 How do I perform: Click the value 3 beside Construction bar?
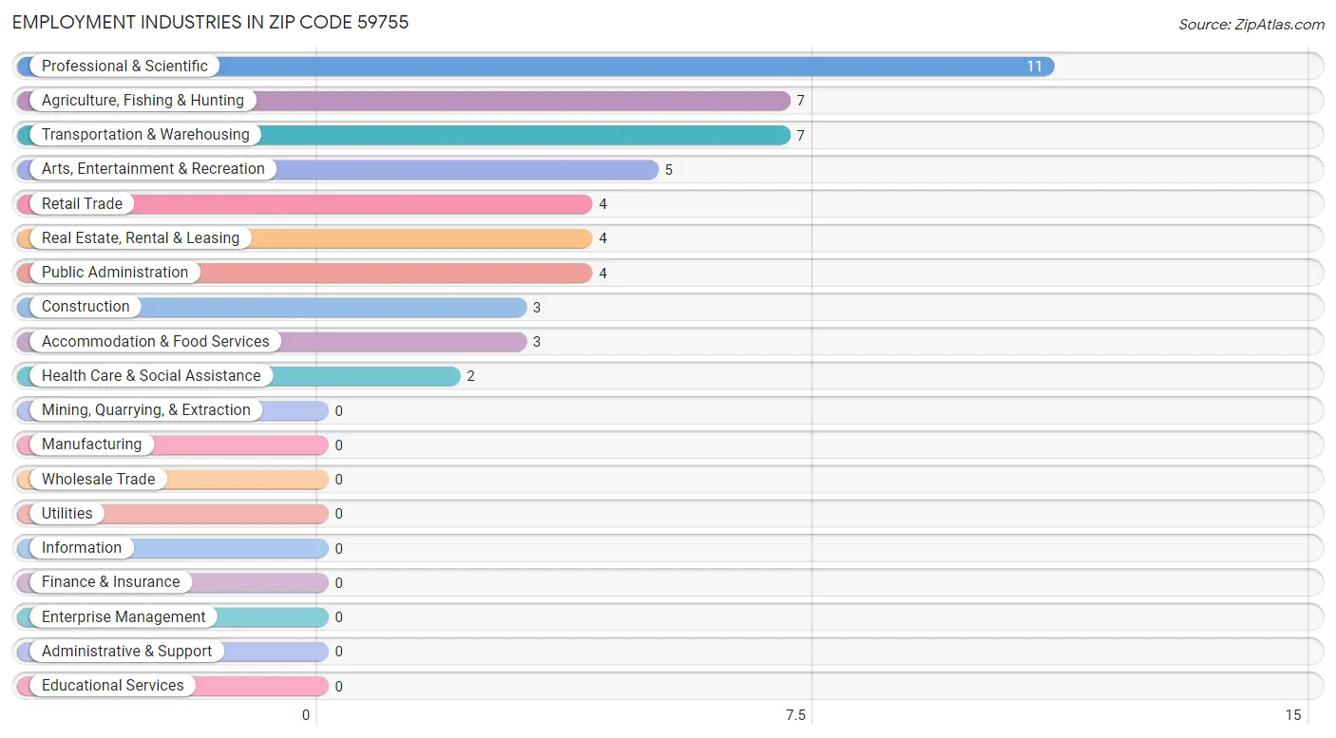point(537,308)
